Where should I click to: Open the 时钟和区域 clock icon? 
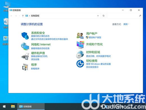80,54
